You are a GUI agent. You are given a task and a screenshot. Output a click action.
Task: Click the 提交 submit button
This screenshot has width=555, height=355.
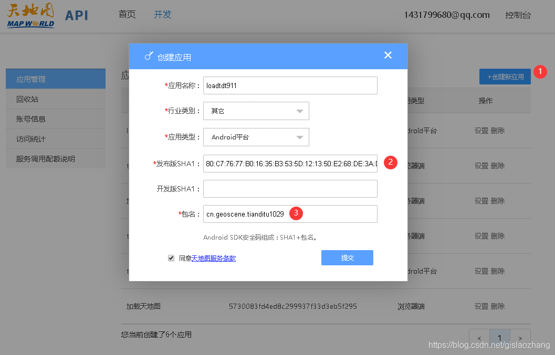[347, 258]
